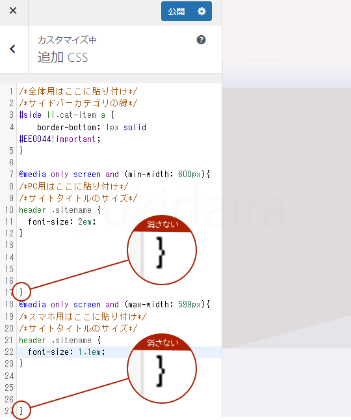Click the closing brace on line 12
The width and height of the screenshot is (351, 420).
pos(21,233)
